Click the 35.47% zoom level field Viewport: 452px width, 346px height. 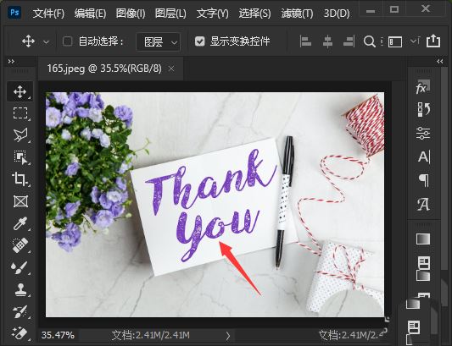point(58,335)
